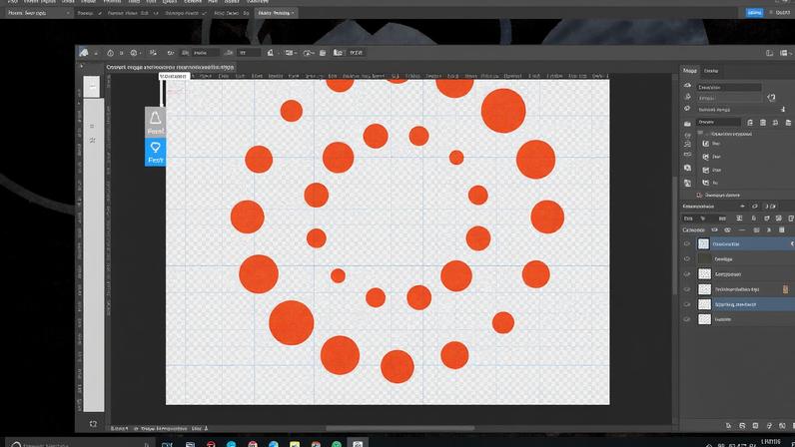The height and width of the screenshot is (447, 795).
Task: Click the frame icon at bottom-left of workspace
Action: (x=93, y=424)
